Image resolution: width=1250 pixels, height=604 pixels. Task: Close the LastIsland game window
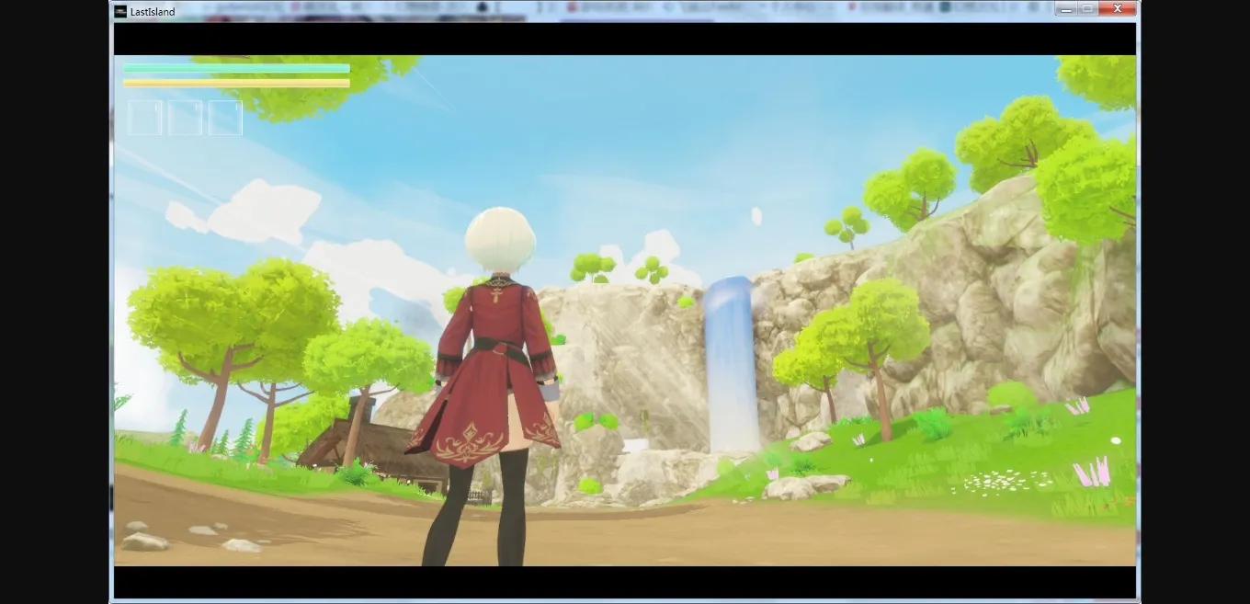point(1117,8)
